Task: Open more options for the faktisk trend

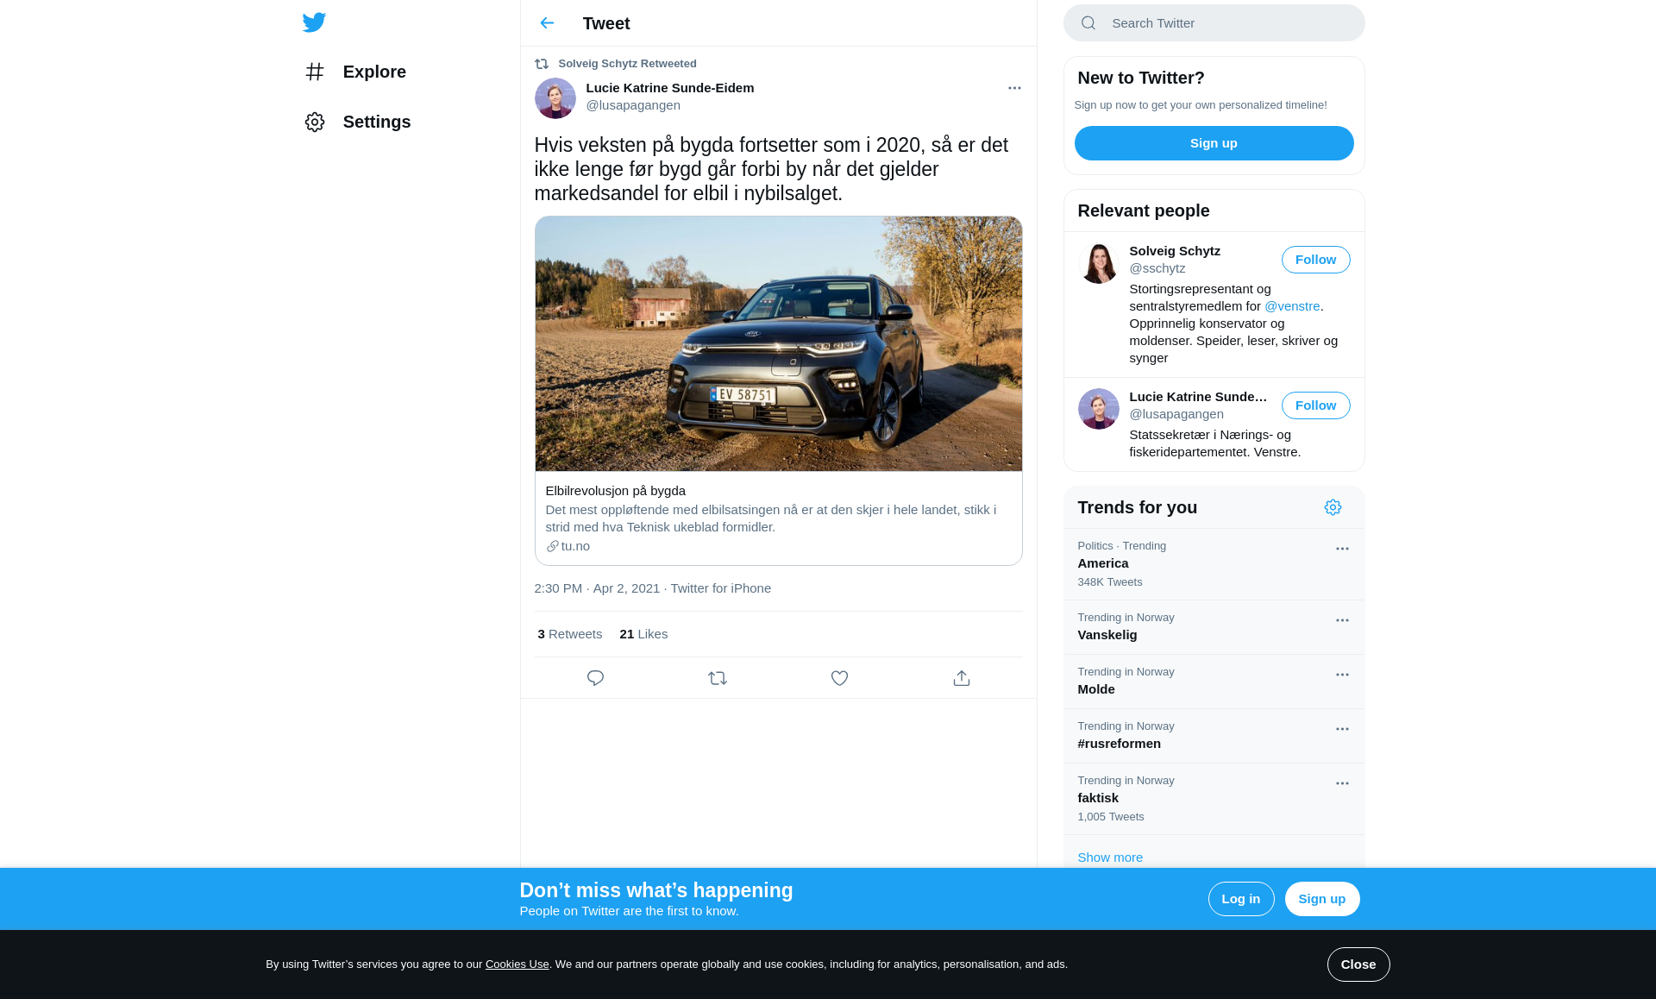Action: click(1342, 783)
